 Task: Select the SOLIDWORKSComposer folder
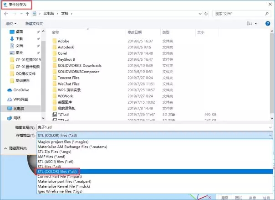(78, 72)
